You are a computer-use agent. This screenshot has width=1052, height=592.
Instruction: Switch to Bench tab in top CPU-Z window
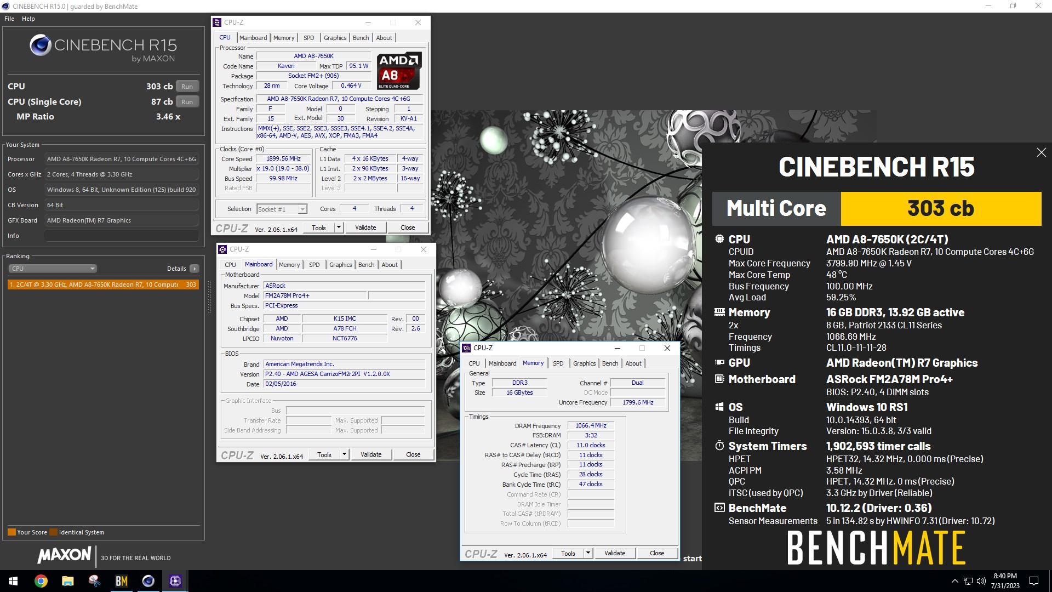[361, 38]
